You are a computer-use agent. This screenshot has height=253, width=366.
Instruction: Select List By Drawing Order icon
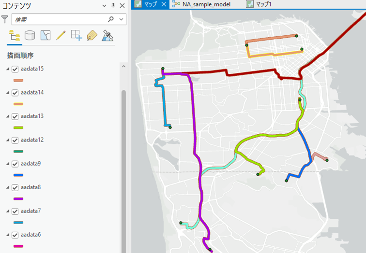pyautogui.click(x=15, y=36)
